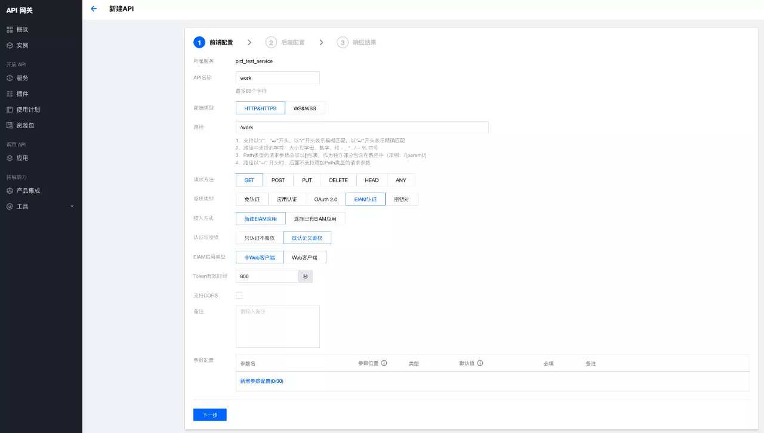
Task: Focus the 备注 remarks text area
Action: [278, 326]
